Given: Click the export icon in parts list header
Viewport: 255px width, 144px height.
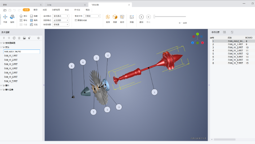Looking at the screenshot, I should pos(232,32).
